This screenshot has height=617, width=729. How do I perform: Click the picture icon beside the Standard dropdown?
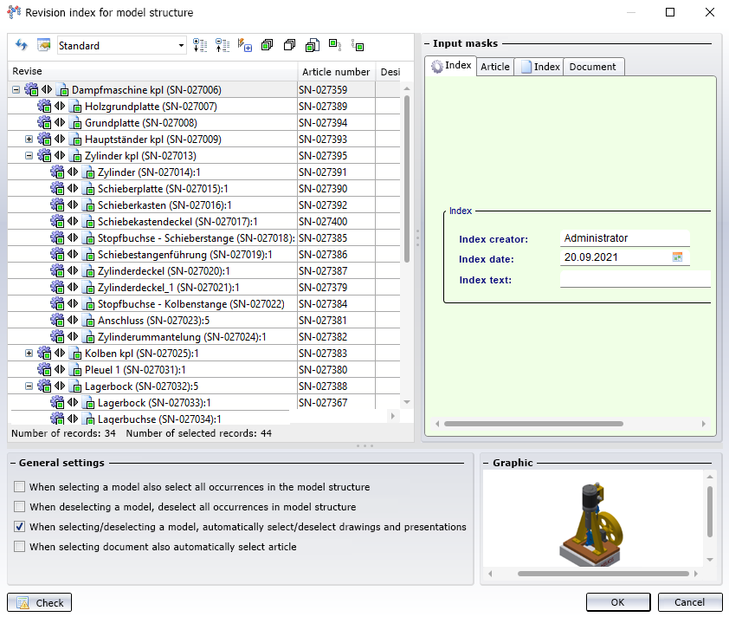coord(43,45)
